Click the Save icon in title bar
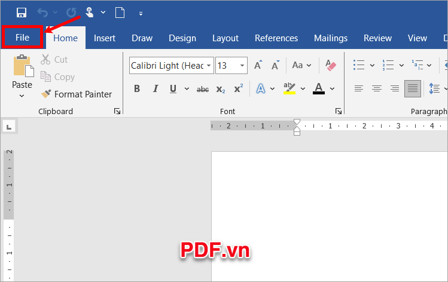The image size is (448, 282). click(x=22, y=12)
